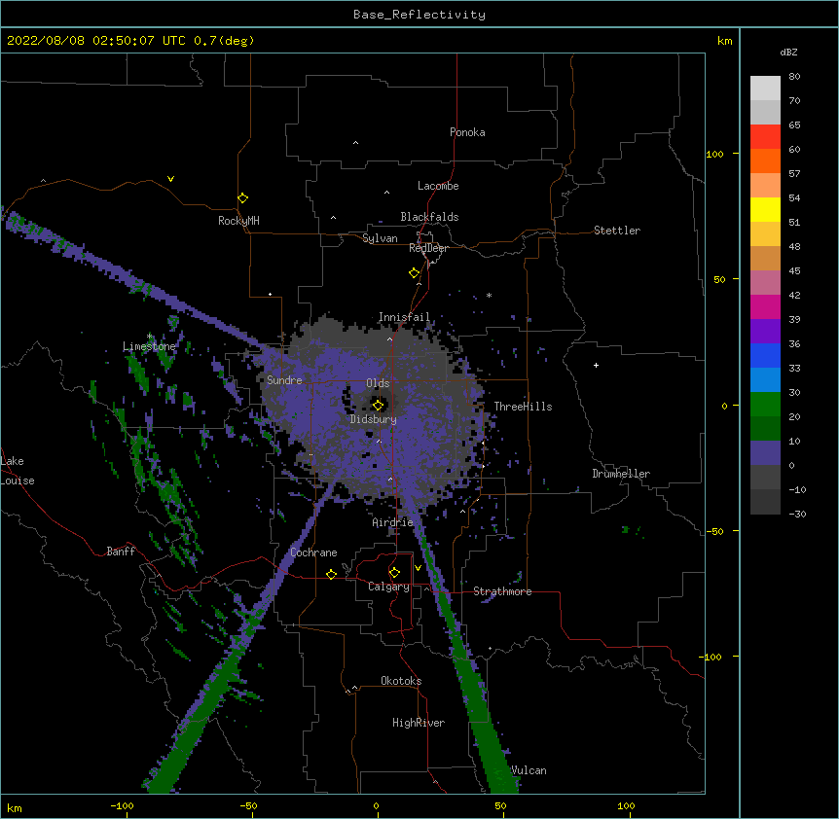Image resolution: width=839 pixels, height=819 pixels.
Task: Click the light gray 80 dBZ legend swatch
Action: (x=765, y=89)
